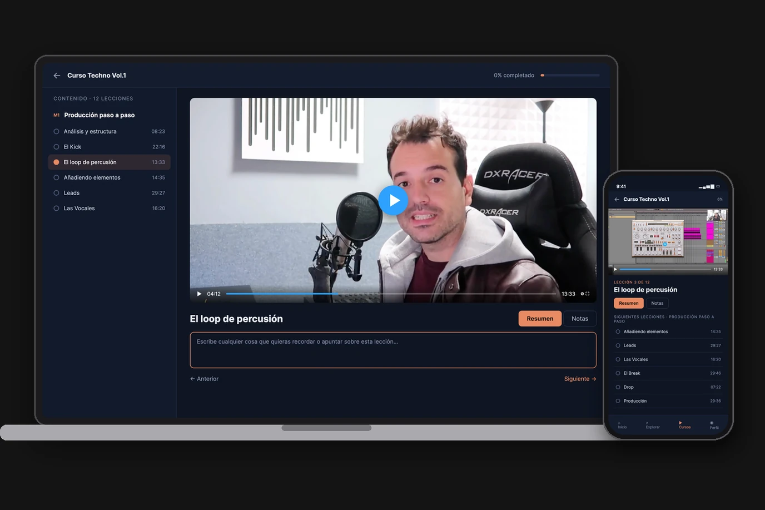Tap Añadiendo elementos title on phone list

click(645, 331)
